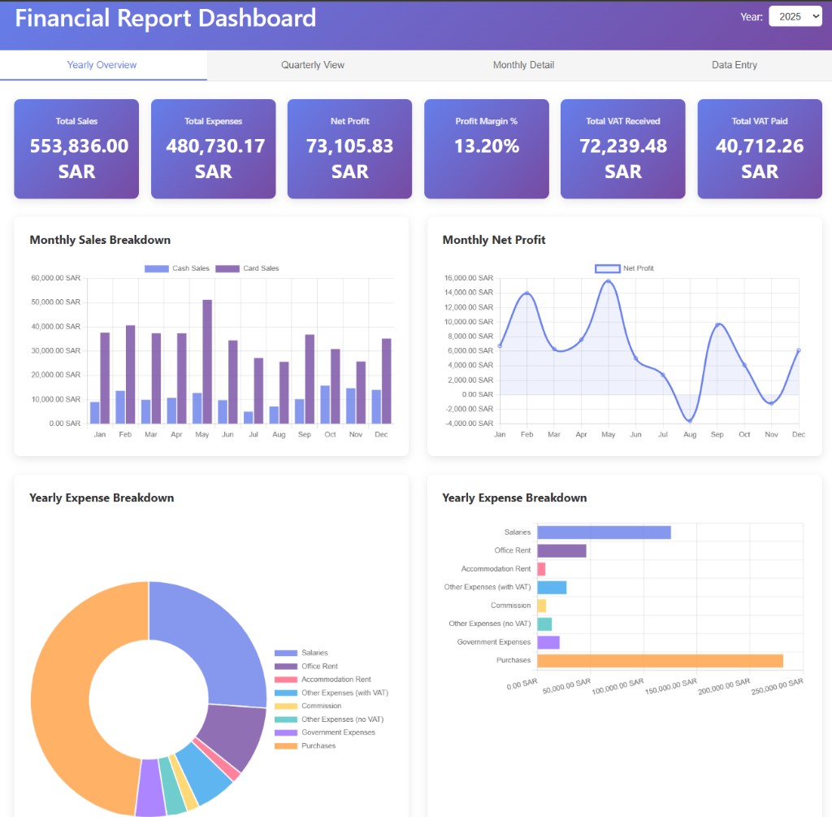Click the Oct cash sales bar

(x=325, y=405)
